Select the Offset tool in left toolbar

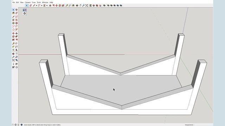pyautogui.click(x=17, y=40)
